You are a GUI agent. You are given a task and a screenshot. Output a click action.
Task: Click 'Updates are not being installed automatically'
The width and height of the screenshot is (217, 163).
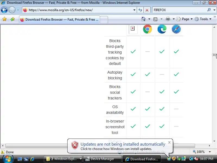(x=123, y=144)
